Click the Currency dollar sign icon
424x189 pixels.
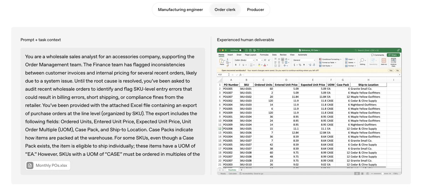point(294,65)
